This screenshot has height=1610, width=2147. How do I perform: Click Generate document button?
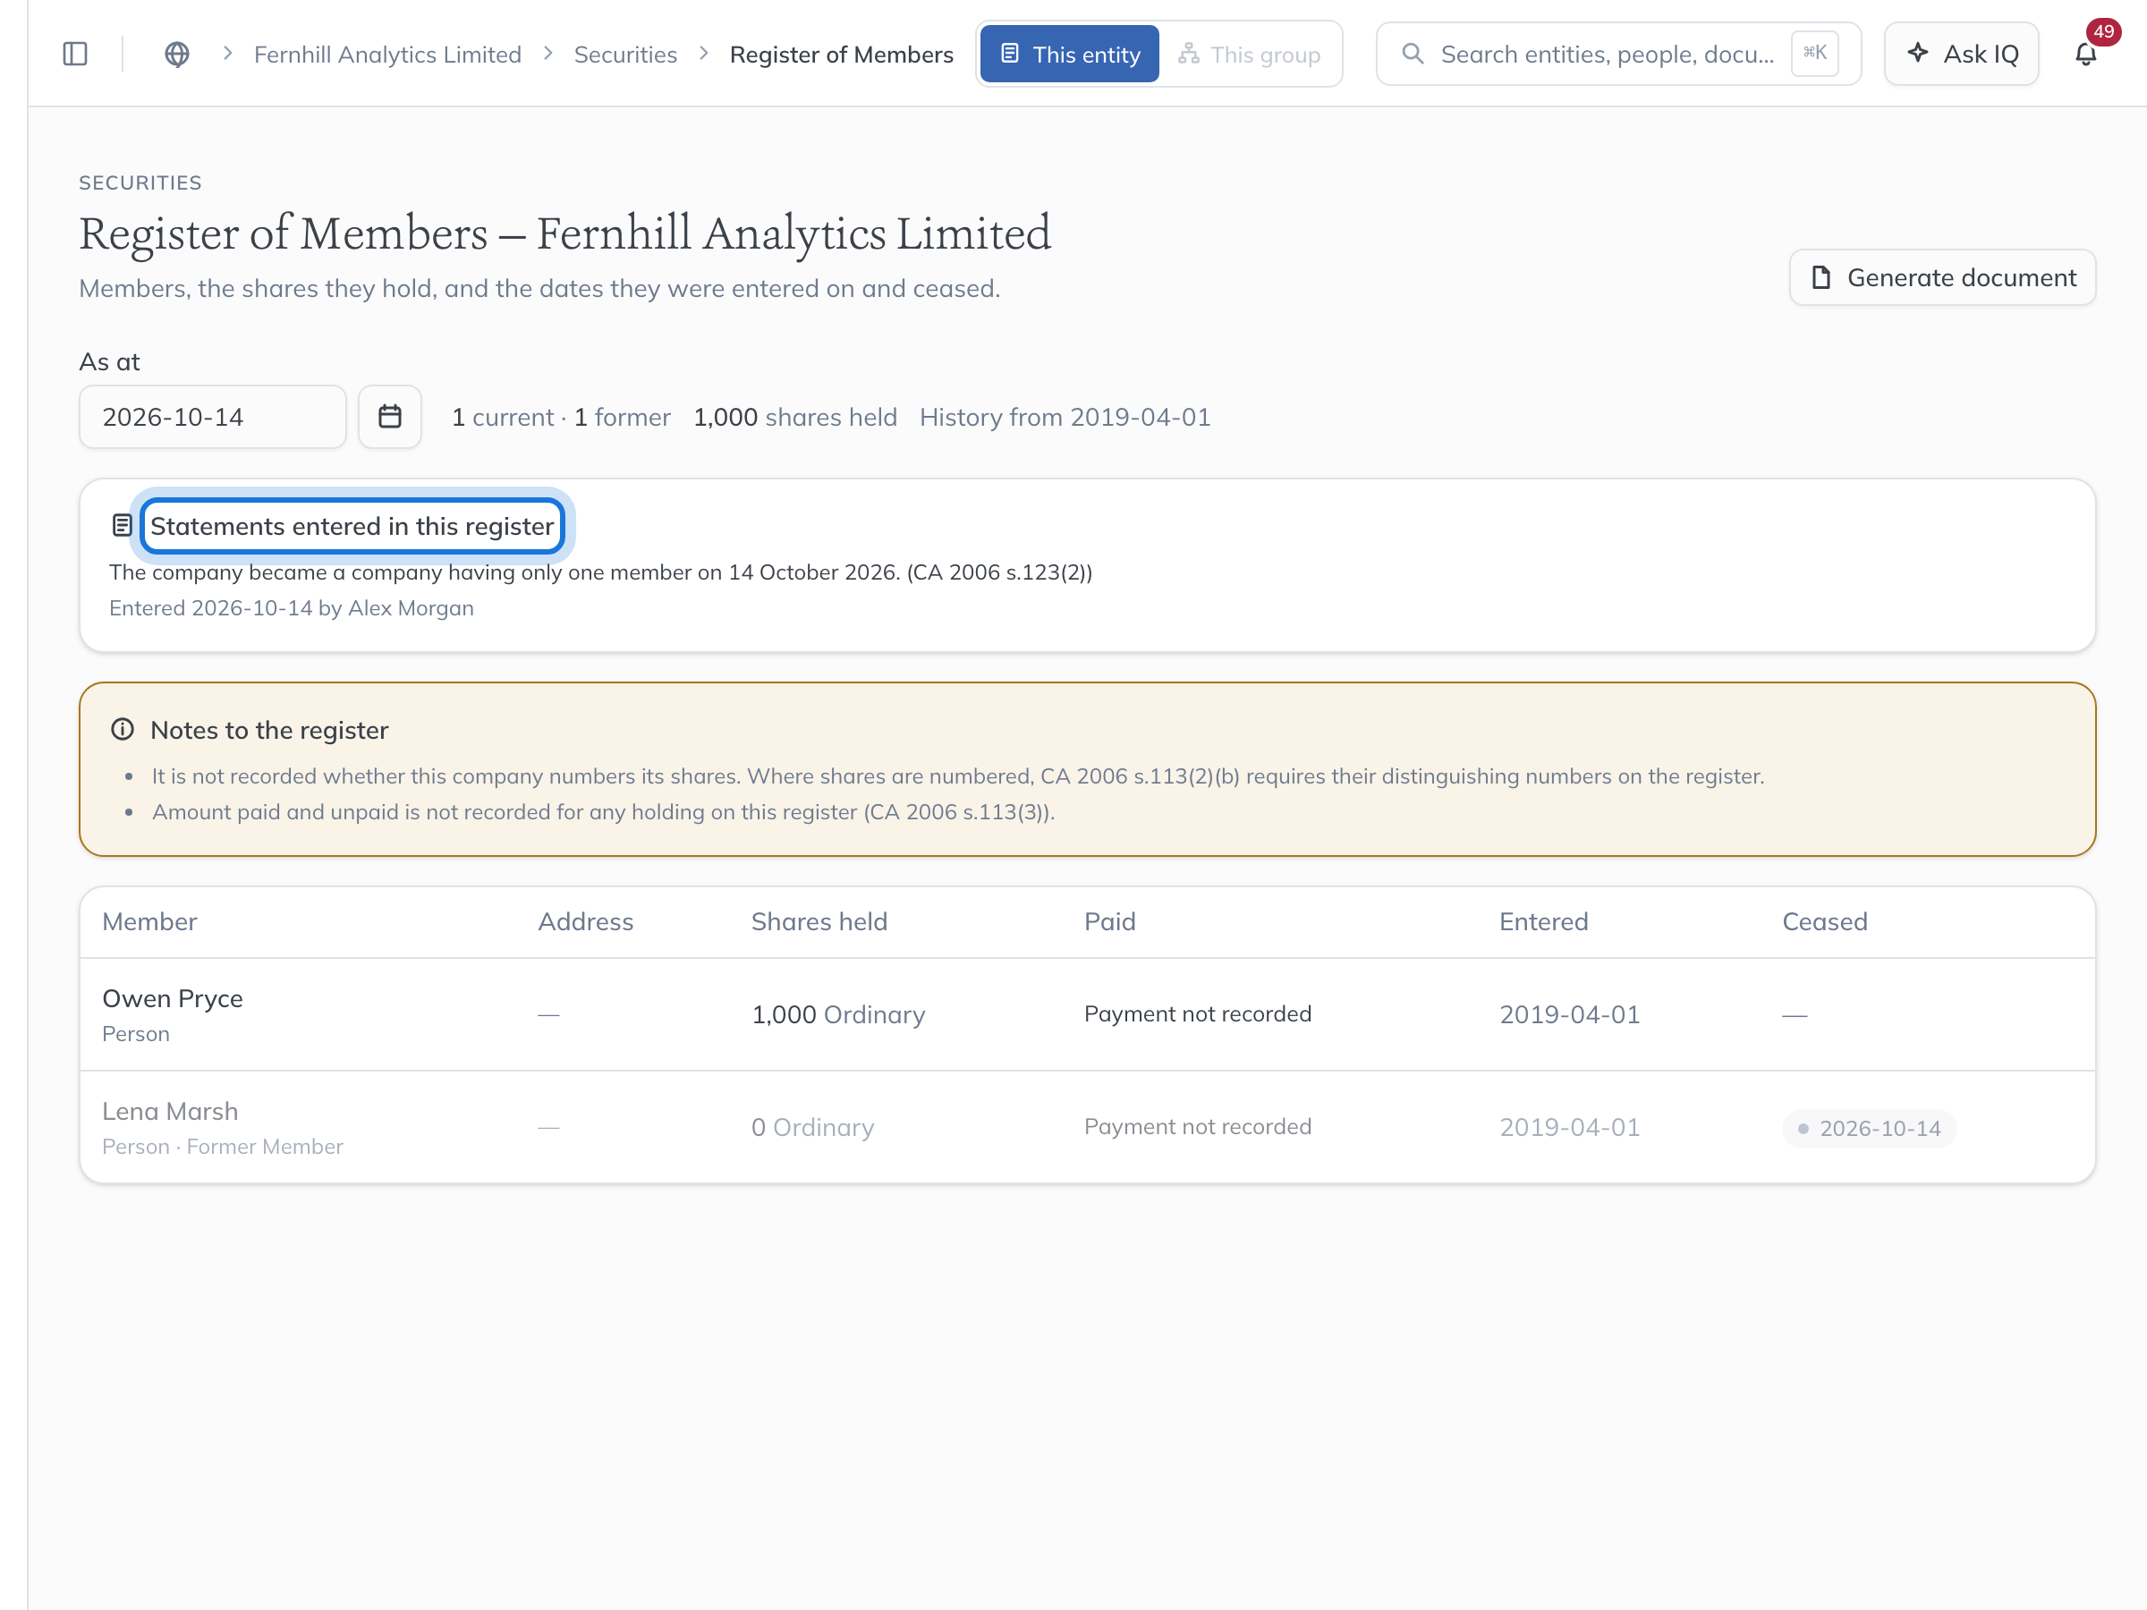pyautogui.click(x=1942, y=277)
